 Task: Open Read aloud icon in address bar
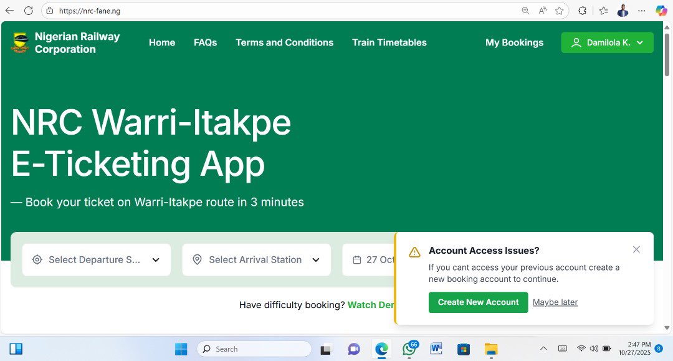tap(543, 11)
